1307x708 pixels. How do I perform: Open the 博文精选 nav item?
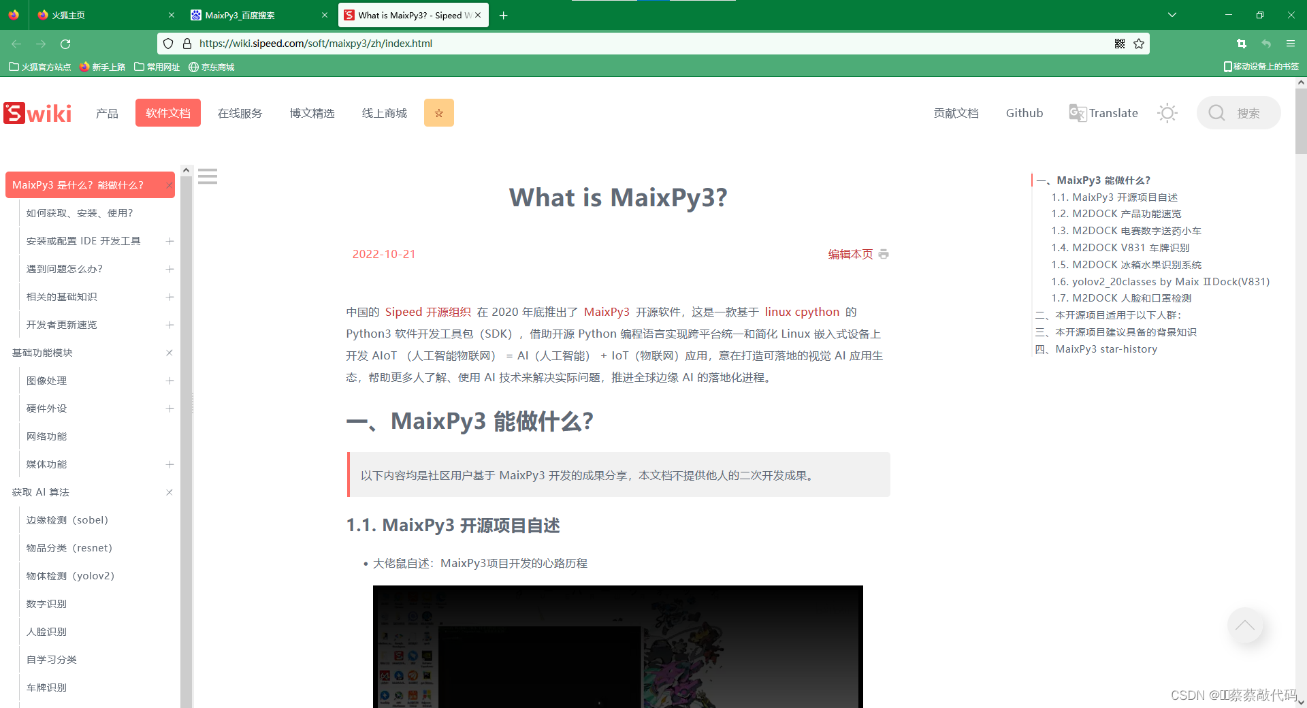[312, 113]
